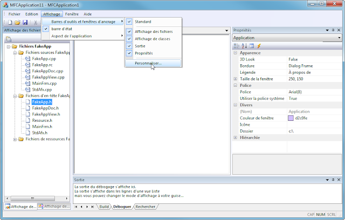Close the Propriétés panel
This screenshot has height=220, width=345.
(339, 30)
